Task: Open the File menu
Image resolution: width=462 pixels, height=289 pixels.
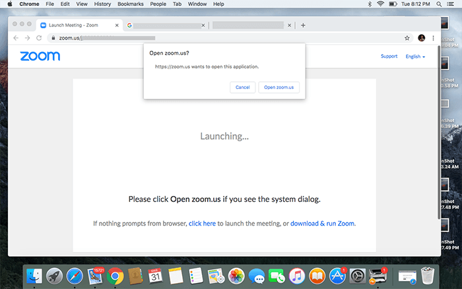Action: 49,4
